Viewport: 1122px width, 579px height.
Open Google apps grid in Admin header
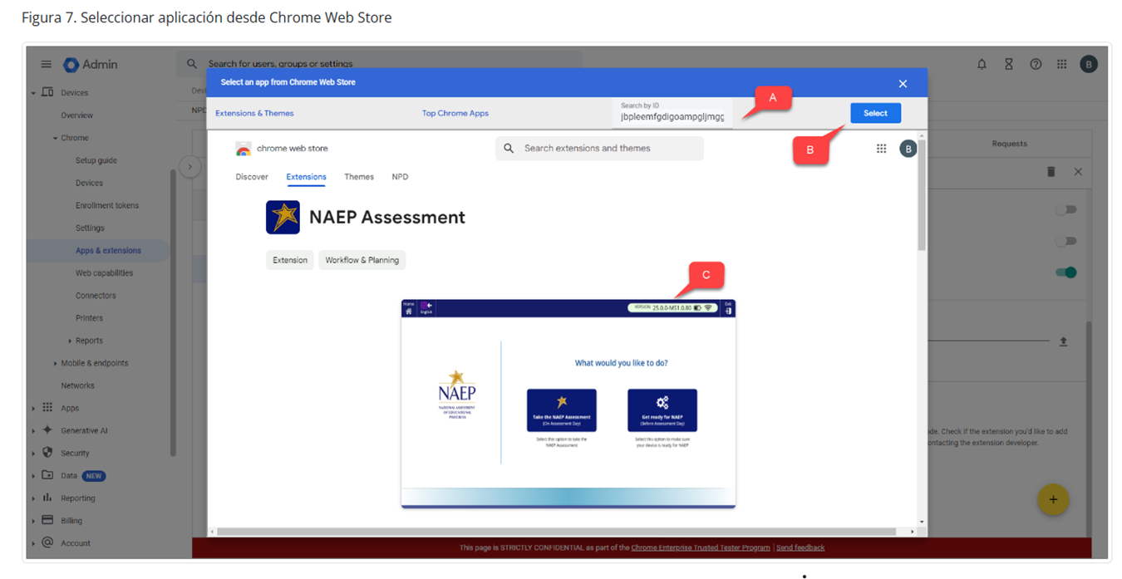(1061, 65)
